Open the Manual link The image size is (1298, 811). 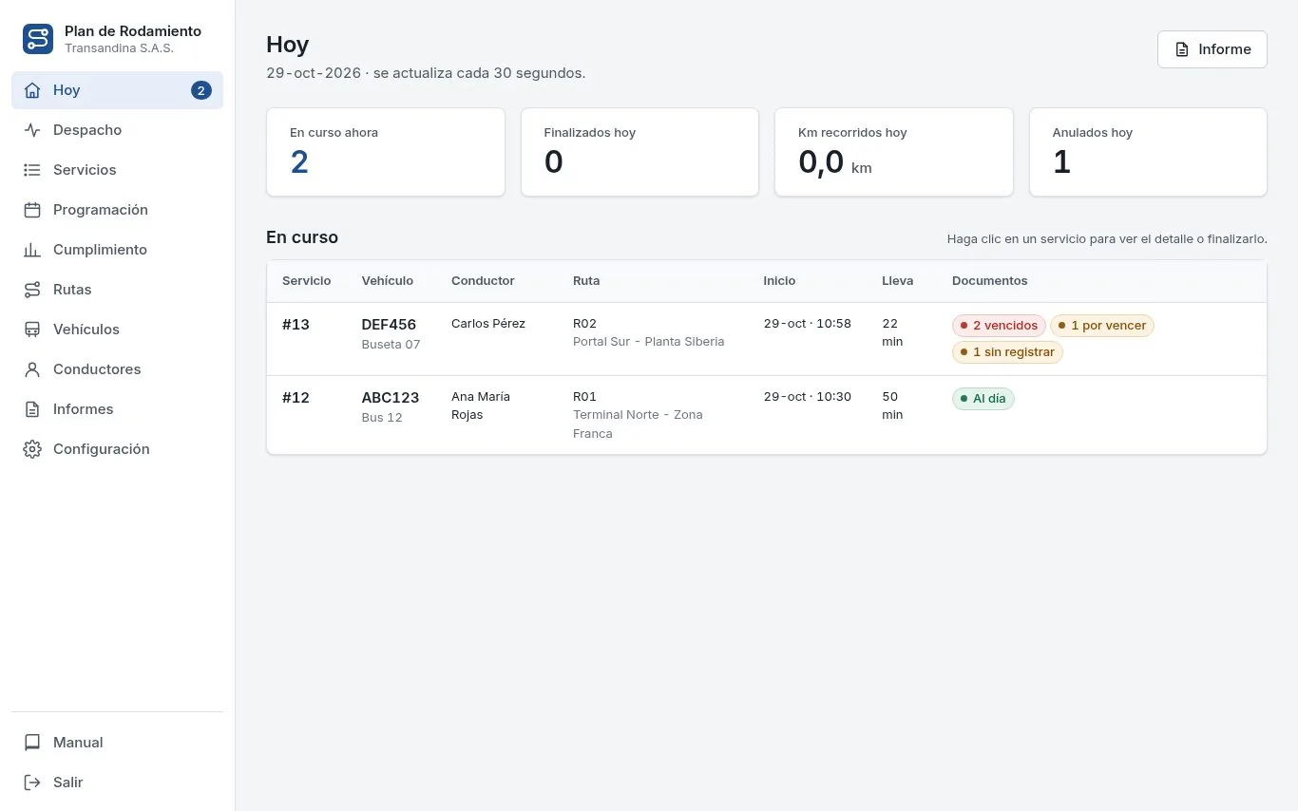click(x=117, y=743)
